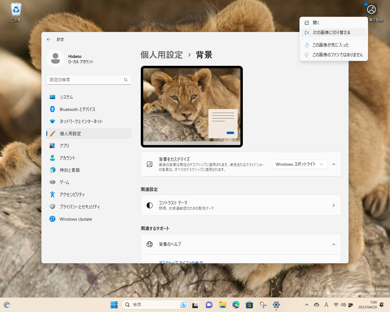
Task: Open アプリ settings from the sidebar
Action: 65,146
